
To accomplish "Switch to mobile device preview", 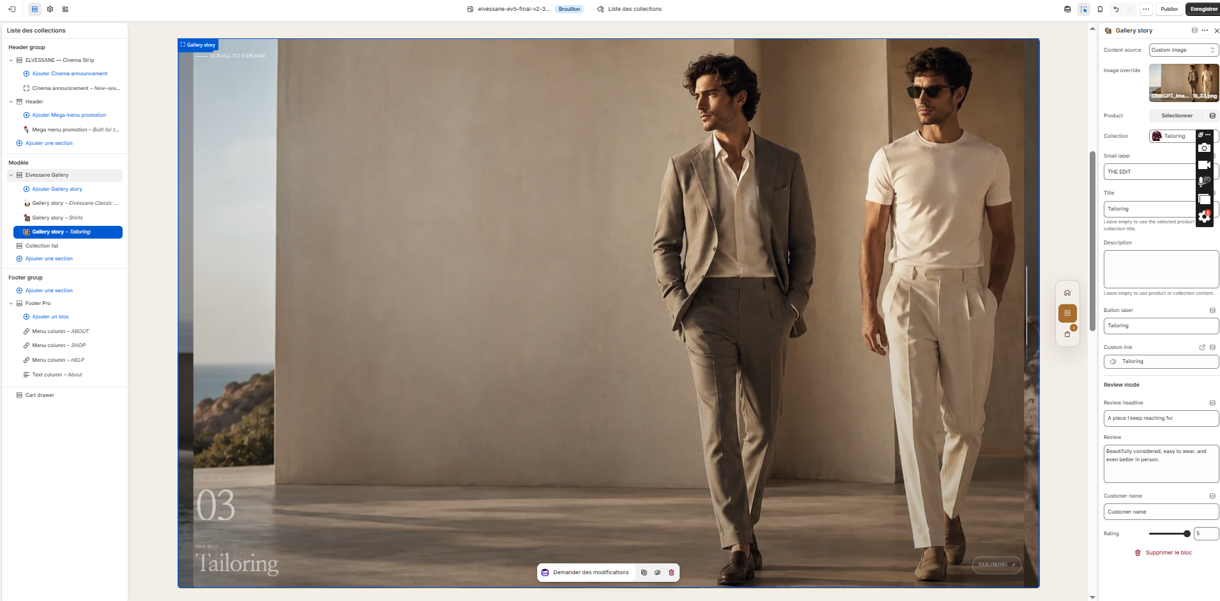I will tap(1100, 9).
